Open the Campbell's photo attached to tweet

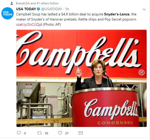click(82, 78)
